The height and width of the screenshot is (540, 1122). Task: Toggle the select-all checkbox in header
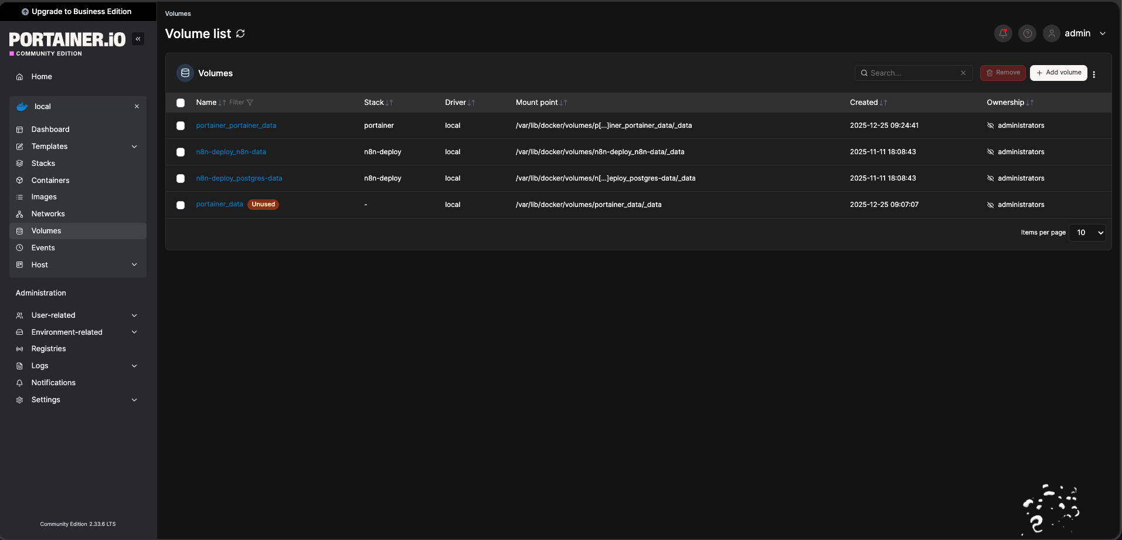click(x=181, y=103)
